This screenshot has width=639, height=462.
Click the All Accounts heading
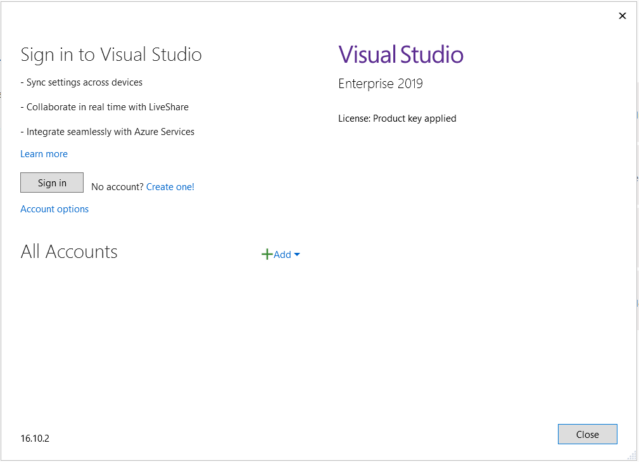click(69, 252)
